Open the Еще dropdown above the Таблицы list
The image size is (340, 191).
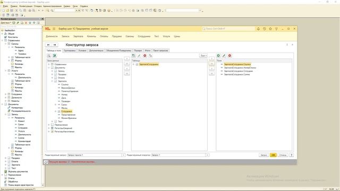[203, 56]
